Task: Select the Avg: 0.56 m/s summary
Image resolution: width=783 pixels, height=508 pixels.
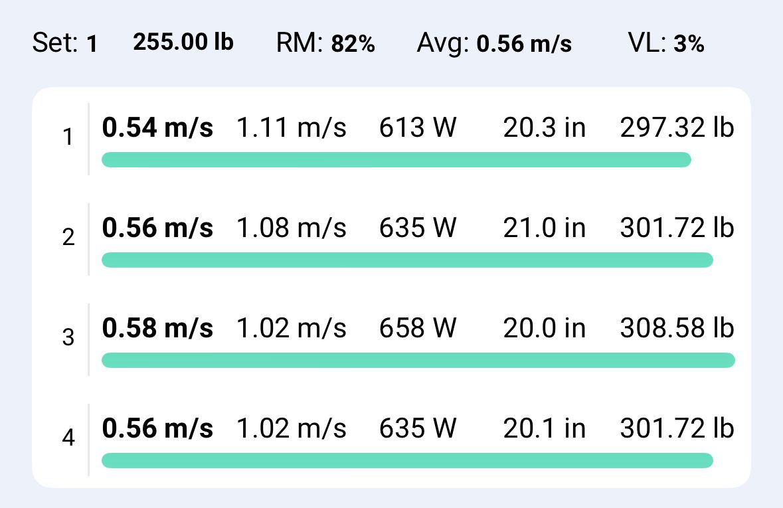Action: point(494,43)
